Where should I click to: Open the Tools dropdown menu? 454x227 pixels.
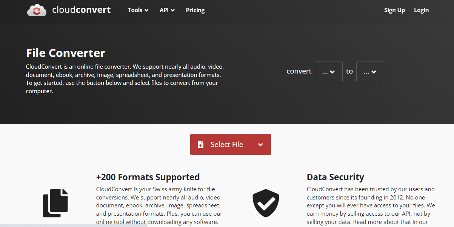(138, 10)
